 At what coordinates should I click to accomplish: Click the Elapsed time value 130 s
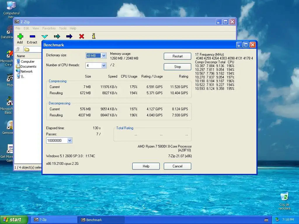click(x=97, y=128)
